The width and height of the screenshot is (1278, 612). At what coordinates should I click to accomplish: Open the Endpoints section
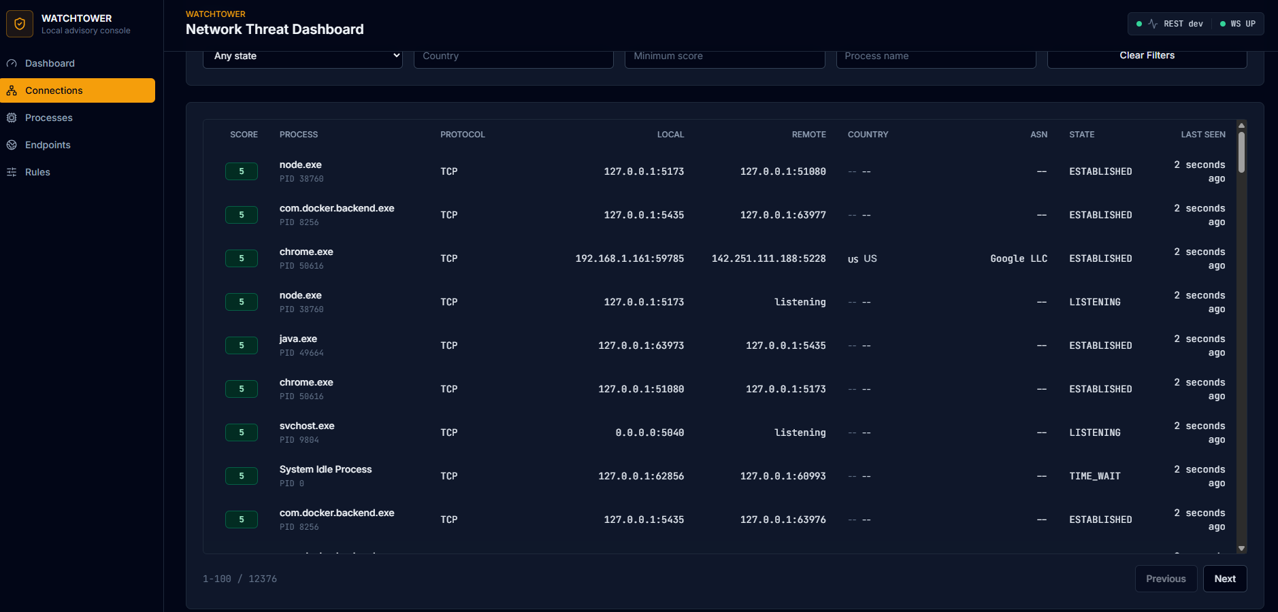[x=78, y=145]
